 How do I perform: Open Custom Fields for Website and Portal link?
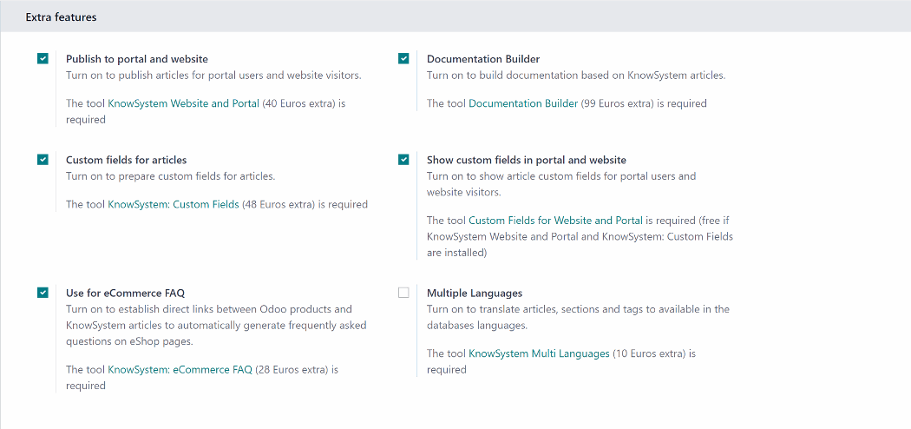click(555, 221)
